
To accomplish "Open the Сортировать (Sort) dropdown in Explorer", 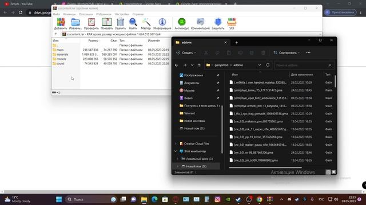I will (x=287, y=53).
